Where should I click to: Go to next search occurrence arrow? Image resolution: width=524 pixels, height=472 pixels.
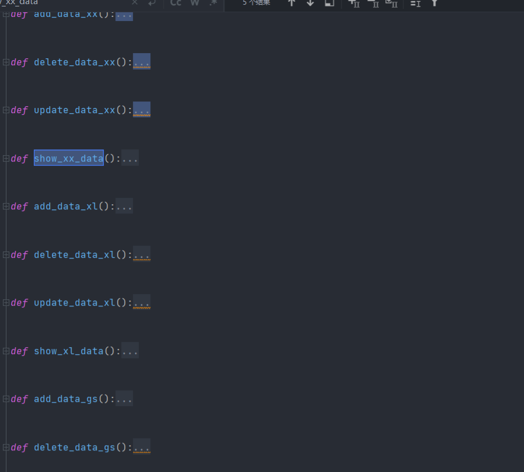(310, 3)
